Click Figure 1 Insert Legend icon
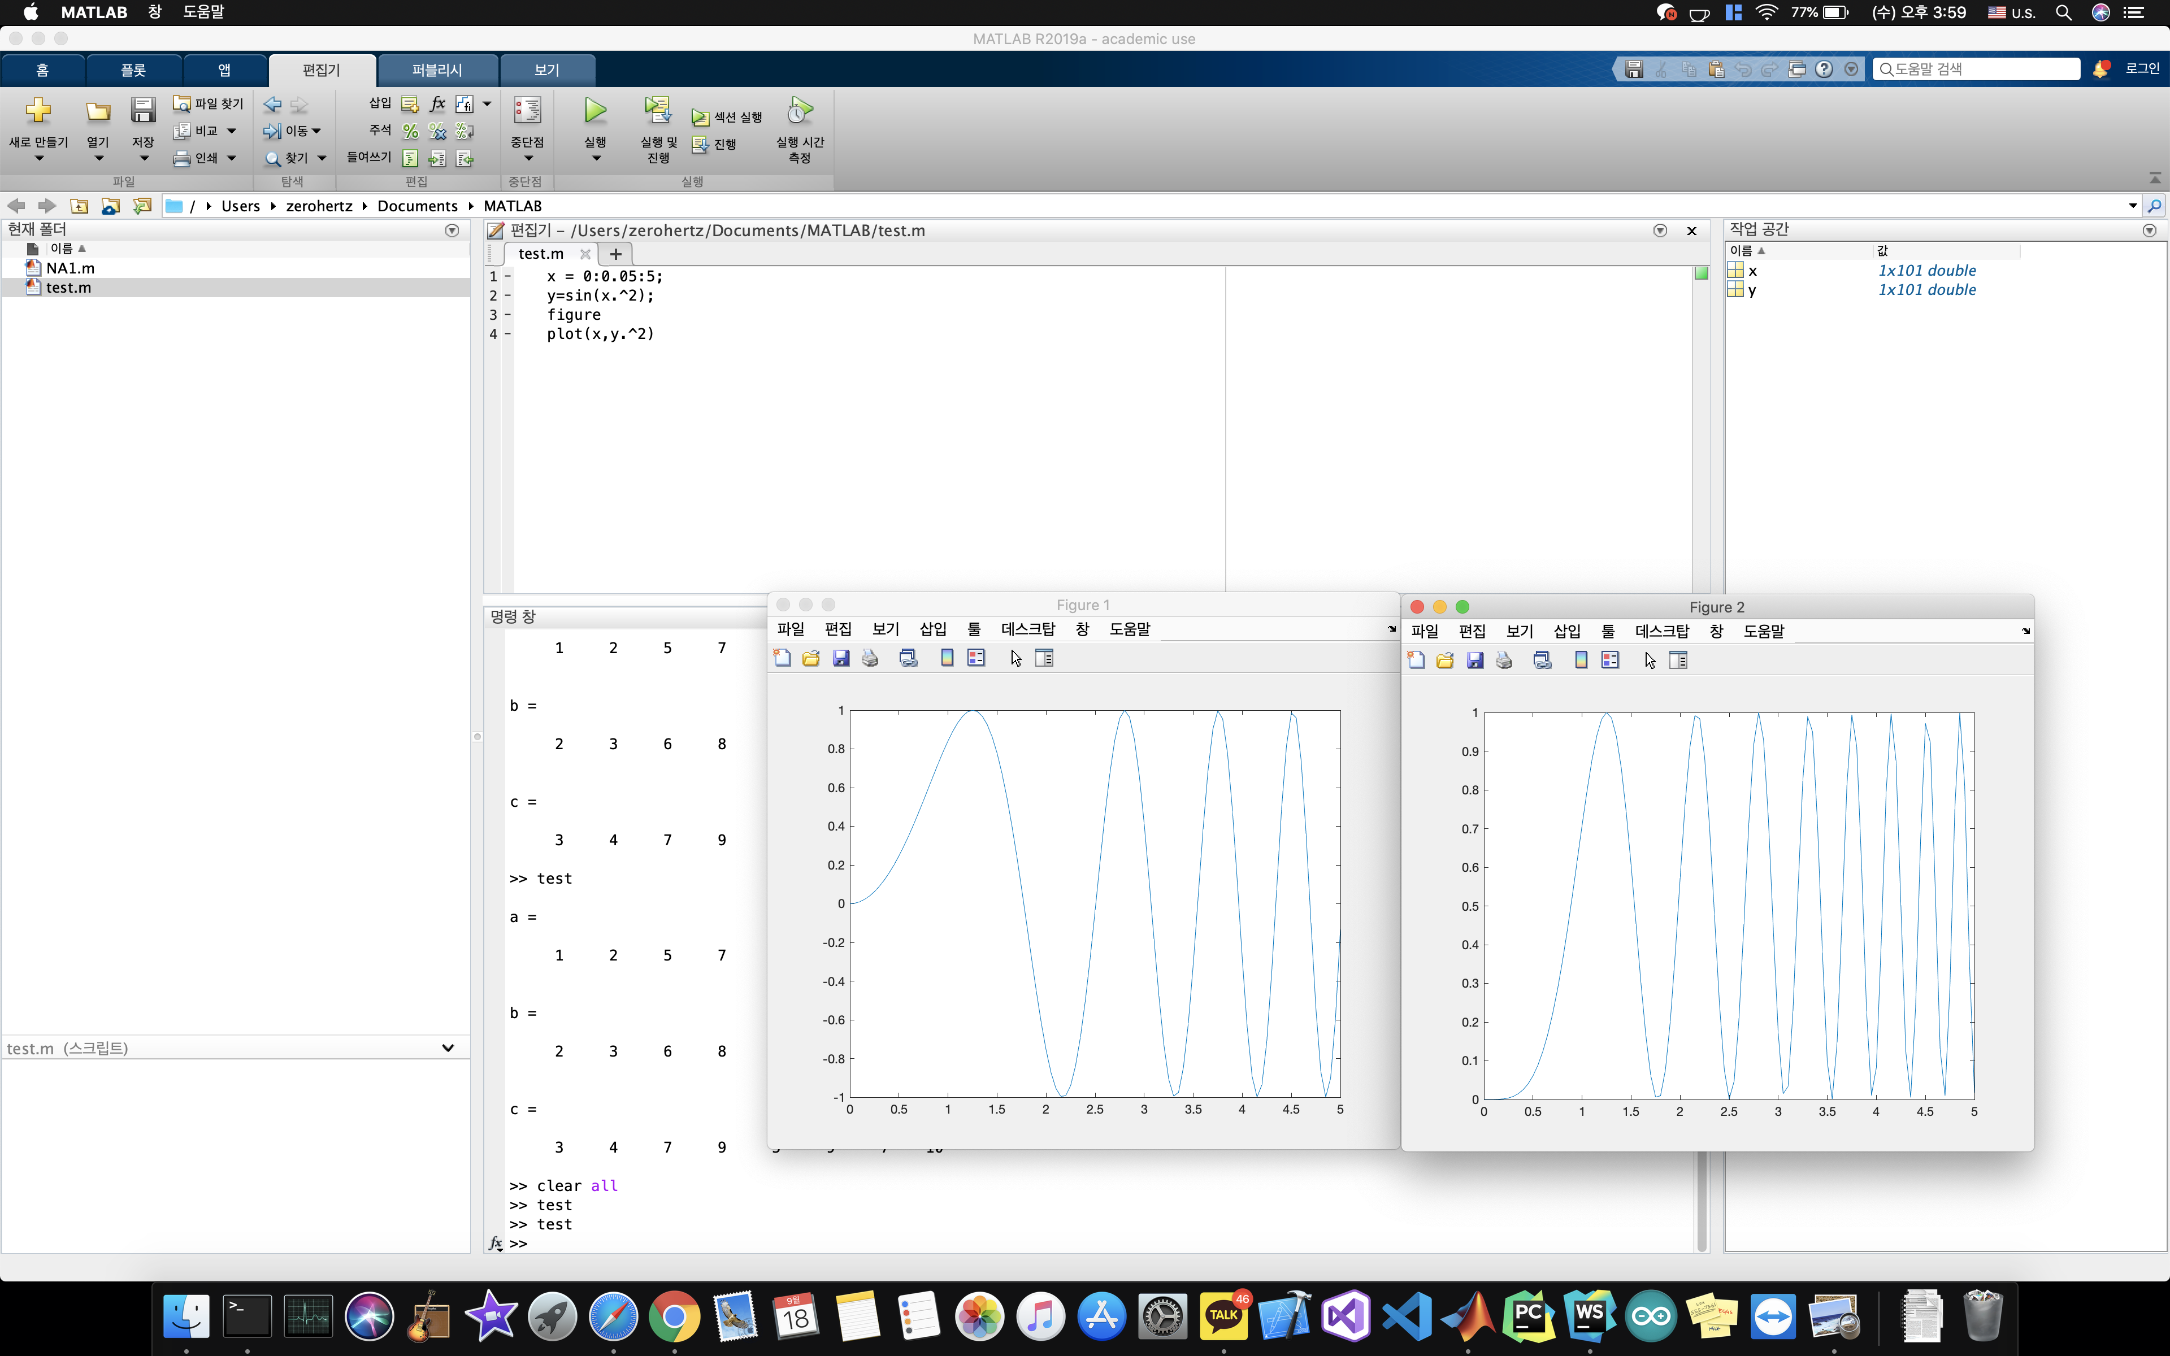This screenshot has width=2170, height=1356. pos(976,658)
